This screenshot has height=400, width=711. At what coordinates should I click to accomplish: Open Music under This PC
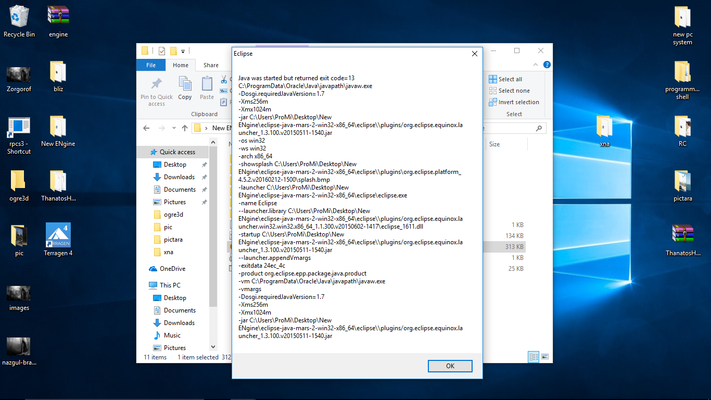click(172, 335)
